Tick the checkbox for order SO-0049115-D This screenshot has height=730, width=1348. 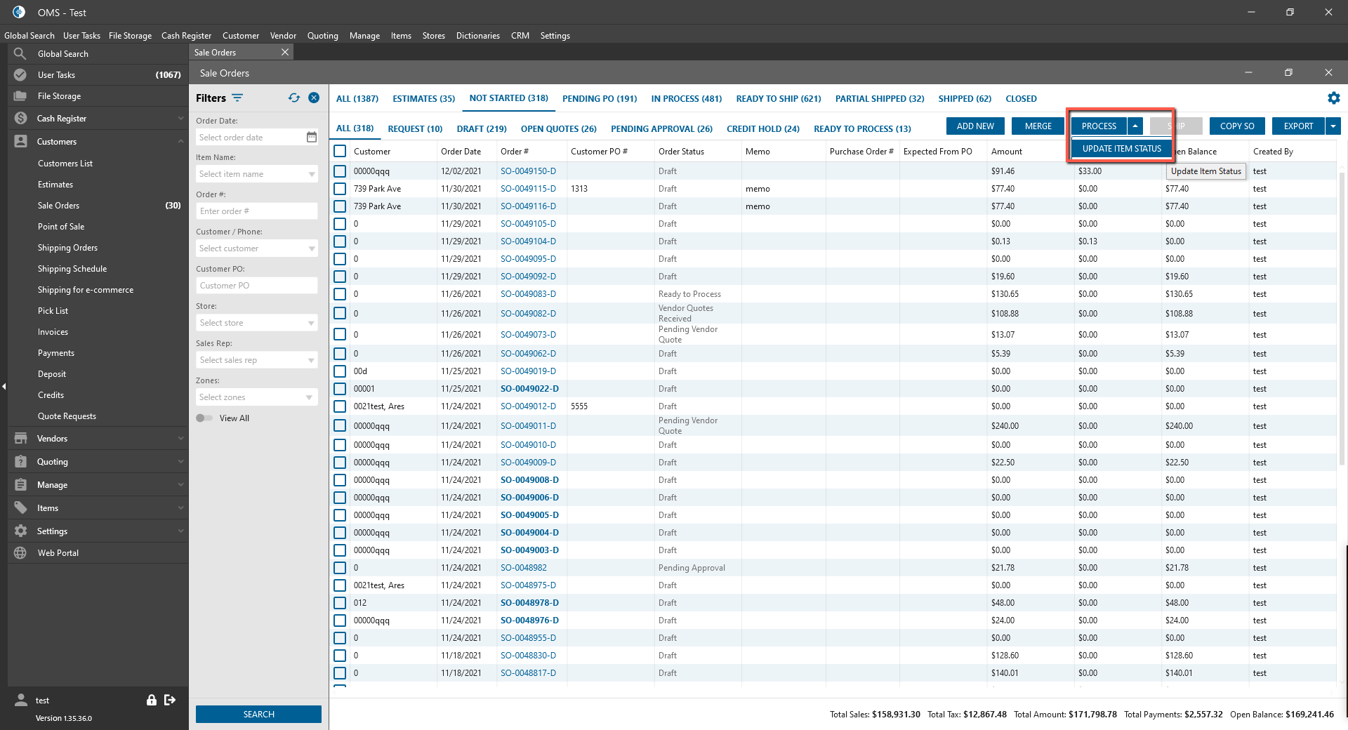[341, 189]
